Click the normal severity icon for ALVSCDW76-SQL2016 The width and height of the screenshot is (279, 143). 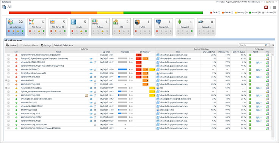[x=16, y=114]
